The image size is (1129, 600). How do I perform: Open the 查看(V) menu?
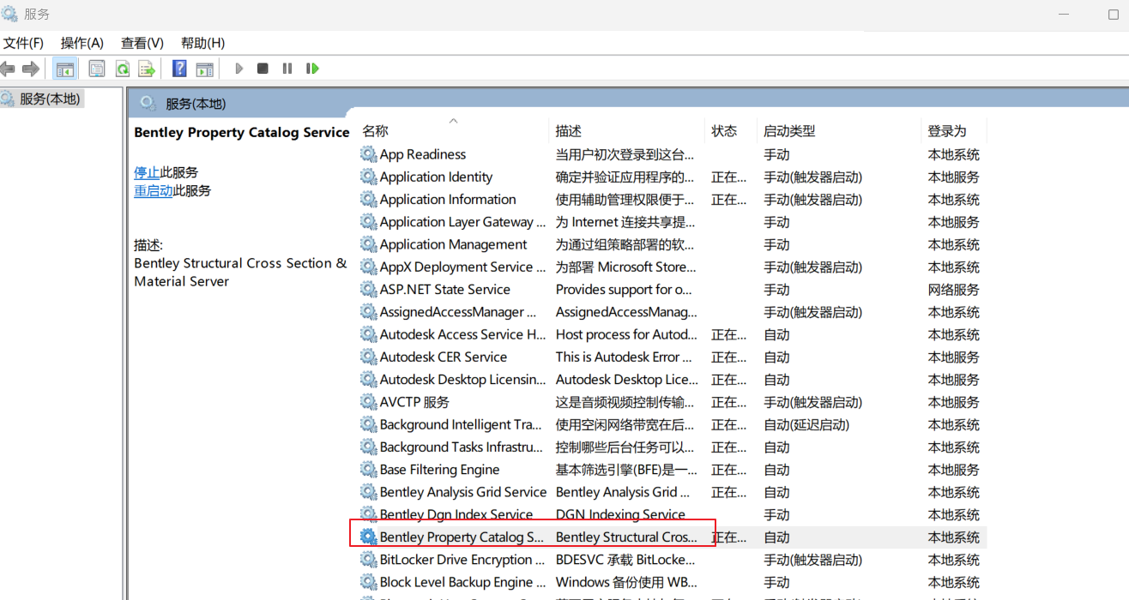[142, 43]
